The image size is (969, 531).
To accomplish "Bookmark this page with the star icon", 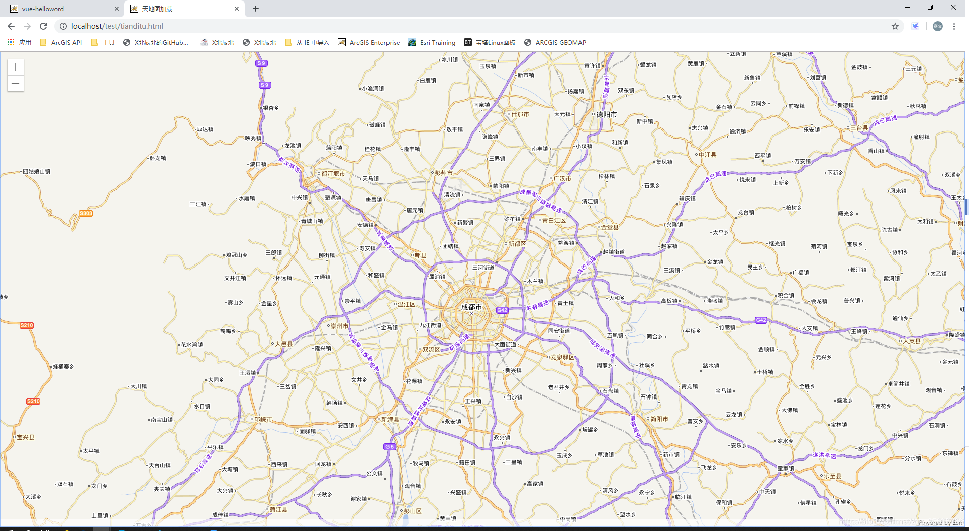I will [x=895, y=26].
